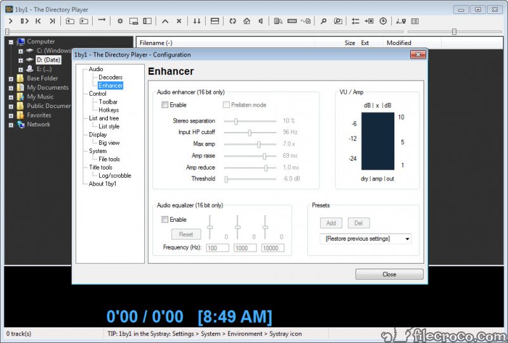
Task: Click the clock timer icon
Action: (383, 21)
